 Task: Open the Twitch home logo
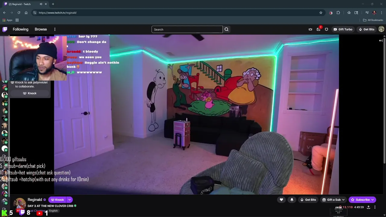pyautogui.click(x=5, y=29)
